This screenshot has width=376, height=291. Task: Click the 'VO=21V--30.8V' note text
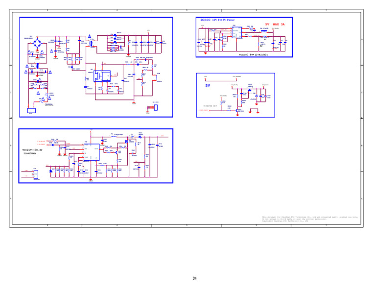[x=32, y=150]
